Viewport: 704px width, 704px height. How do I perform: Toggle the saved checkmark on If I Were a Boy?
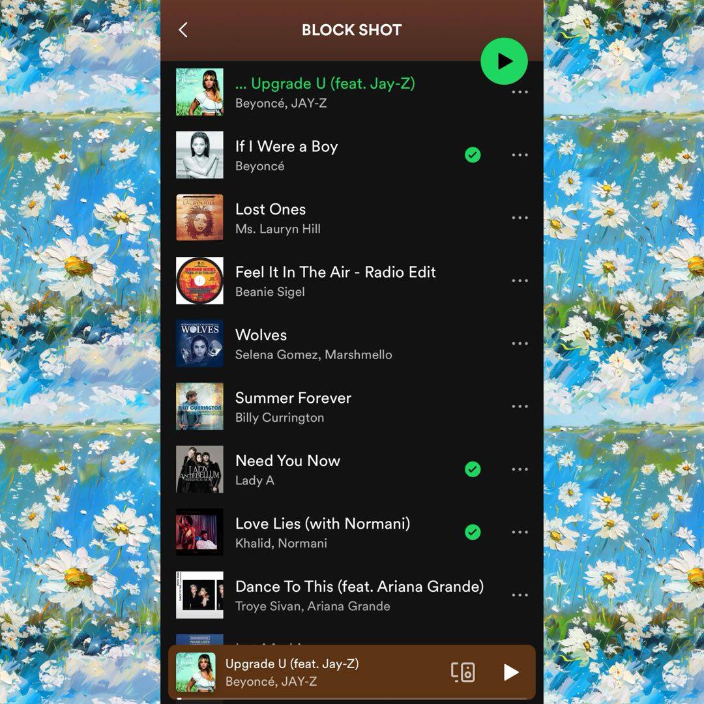(473, 155)
